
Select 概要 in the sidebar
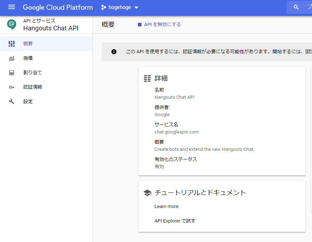[46, 44]
